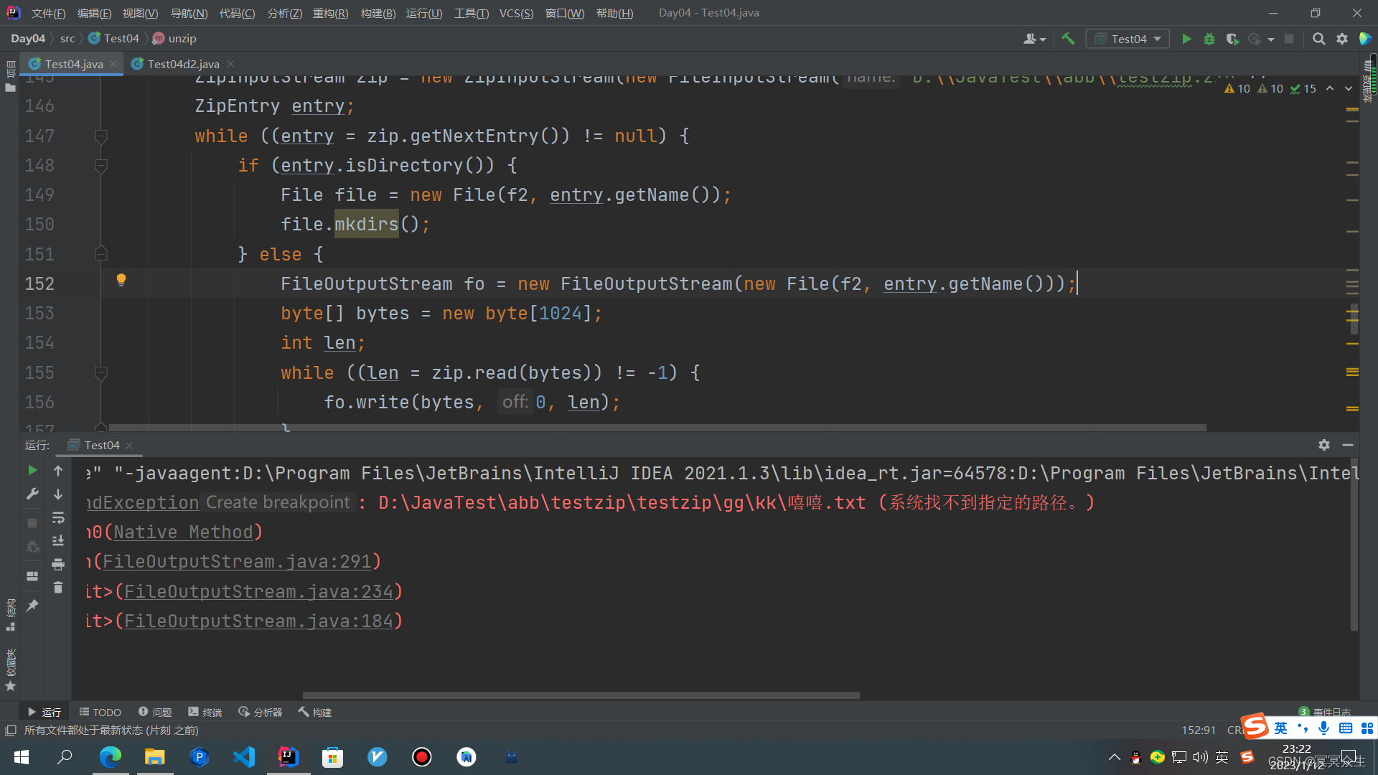The width and height of the screenshot is (1378, 775).
Task: Open FileOutputStream.java:234 stack link
Action: [258, 591]
